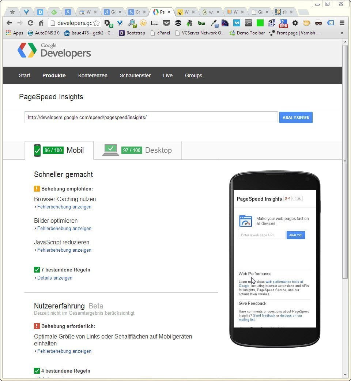This screenshot has height=381, width=351.
Task: Open the Demo Toolbar bookmark
Action: [248, 33]
